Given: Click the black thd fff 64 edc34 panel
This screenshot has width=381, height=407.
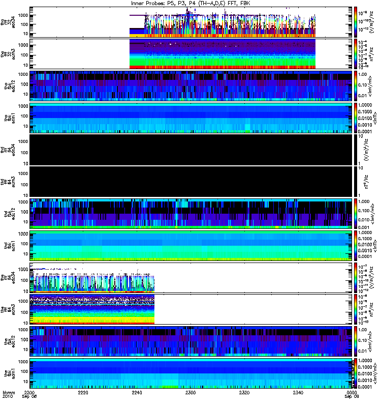Looking at the screenshot, I should (x=191, y=150).
